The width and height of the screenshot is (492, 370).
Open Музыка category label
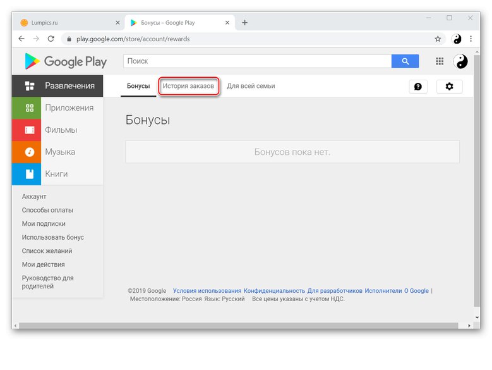click(x=60, y=152)
